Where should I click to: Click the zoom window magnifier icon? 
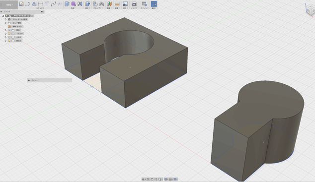tap(159, 179)
